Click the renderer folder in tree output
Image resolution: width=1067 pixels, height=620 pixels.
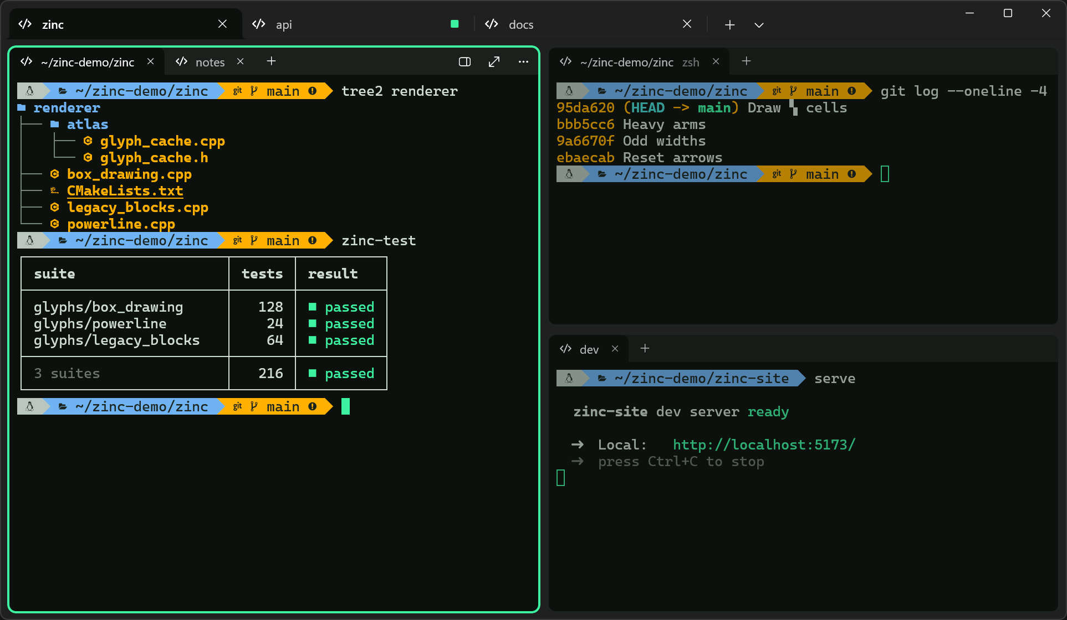pos(67,107)
